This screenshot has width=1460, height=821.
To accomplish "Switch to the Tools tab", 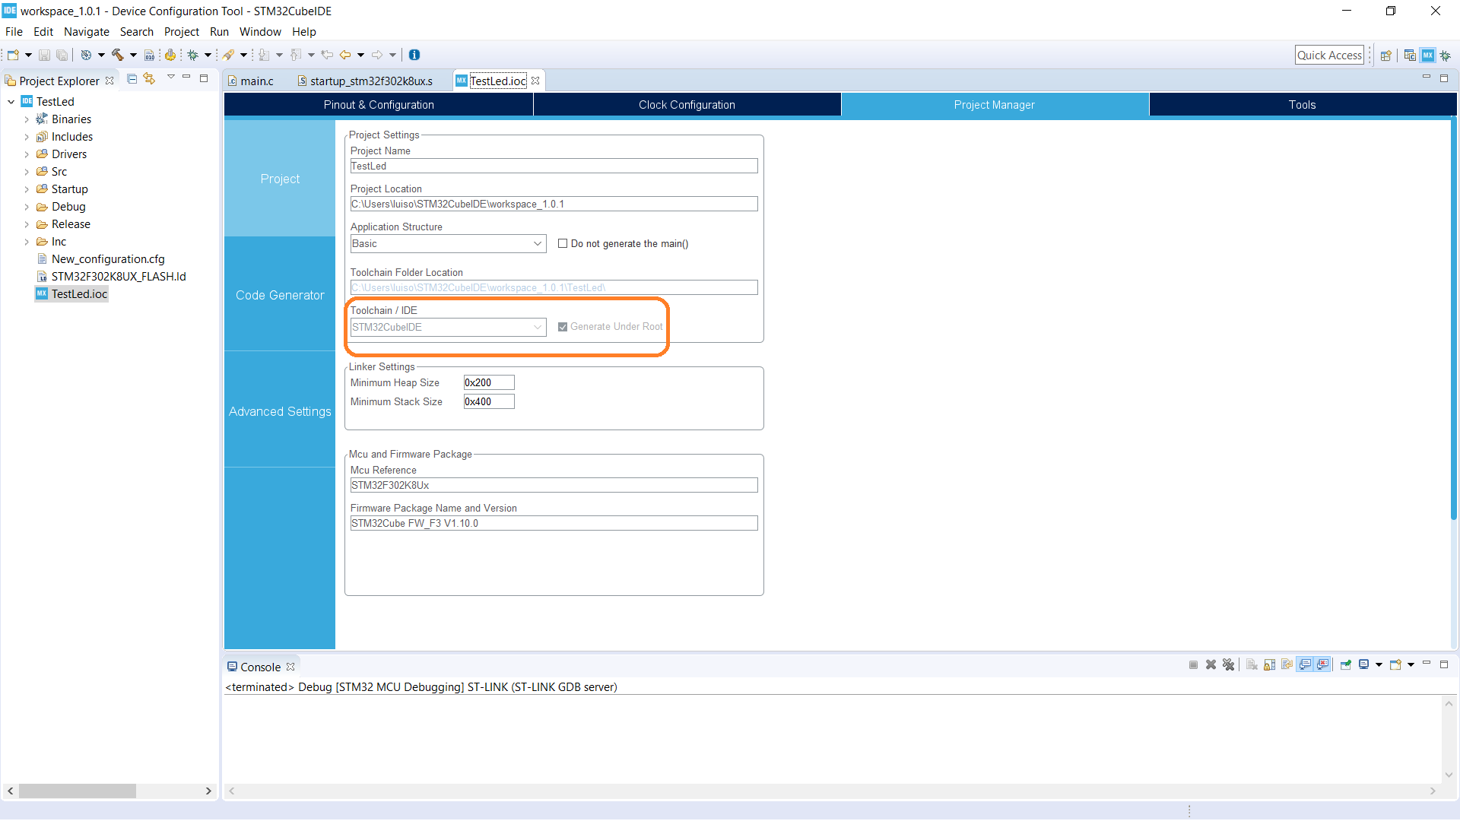I will click(1302, 105).
